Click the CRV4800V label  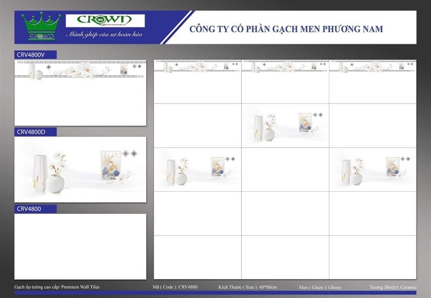click(x=36, y=55)
